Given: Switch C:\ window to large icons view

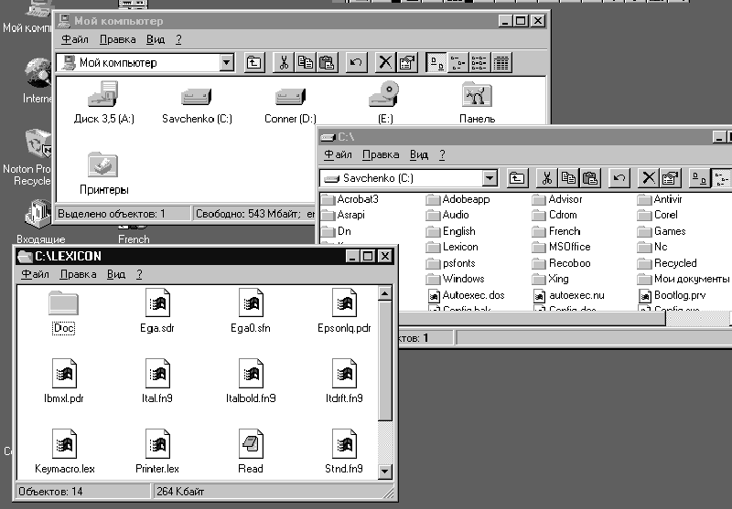Looking at the screenshot, I should tap(699, 178).
